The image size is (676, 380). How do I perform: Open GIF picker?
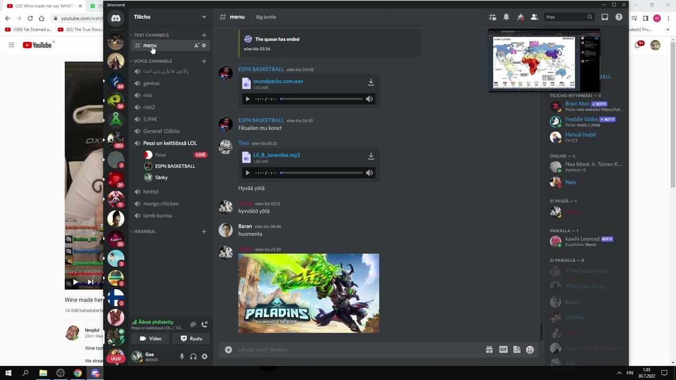point(503,349)
